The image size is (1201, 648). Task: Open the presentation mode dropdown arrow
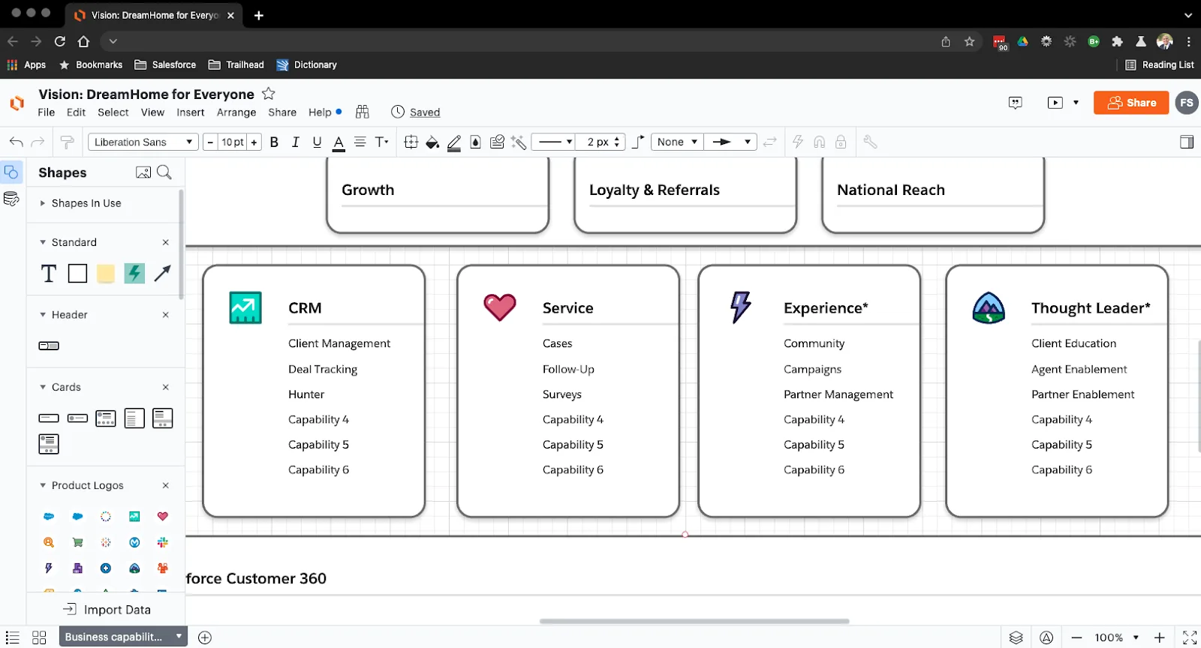click(1076, 103)
